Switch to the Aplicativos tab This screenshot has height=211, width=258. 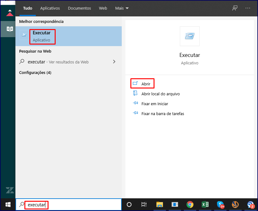pyautogui.click(x=50, y=8)
